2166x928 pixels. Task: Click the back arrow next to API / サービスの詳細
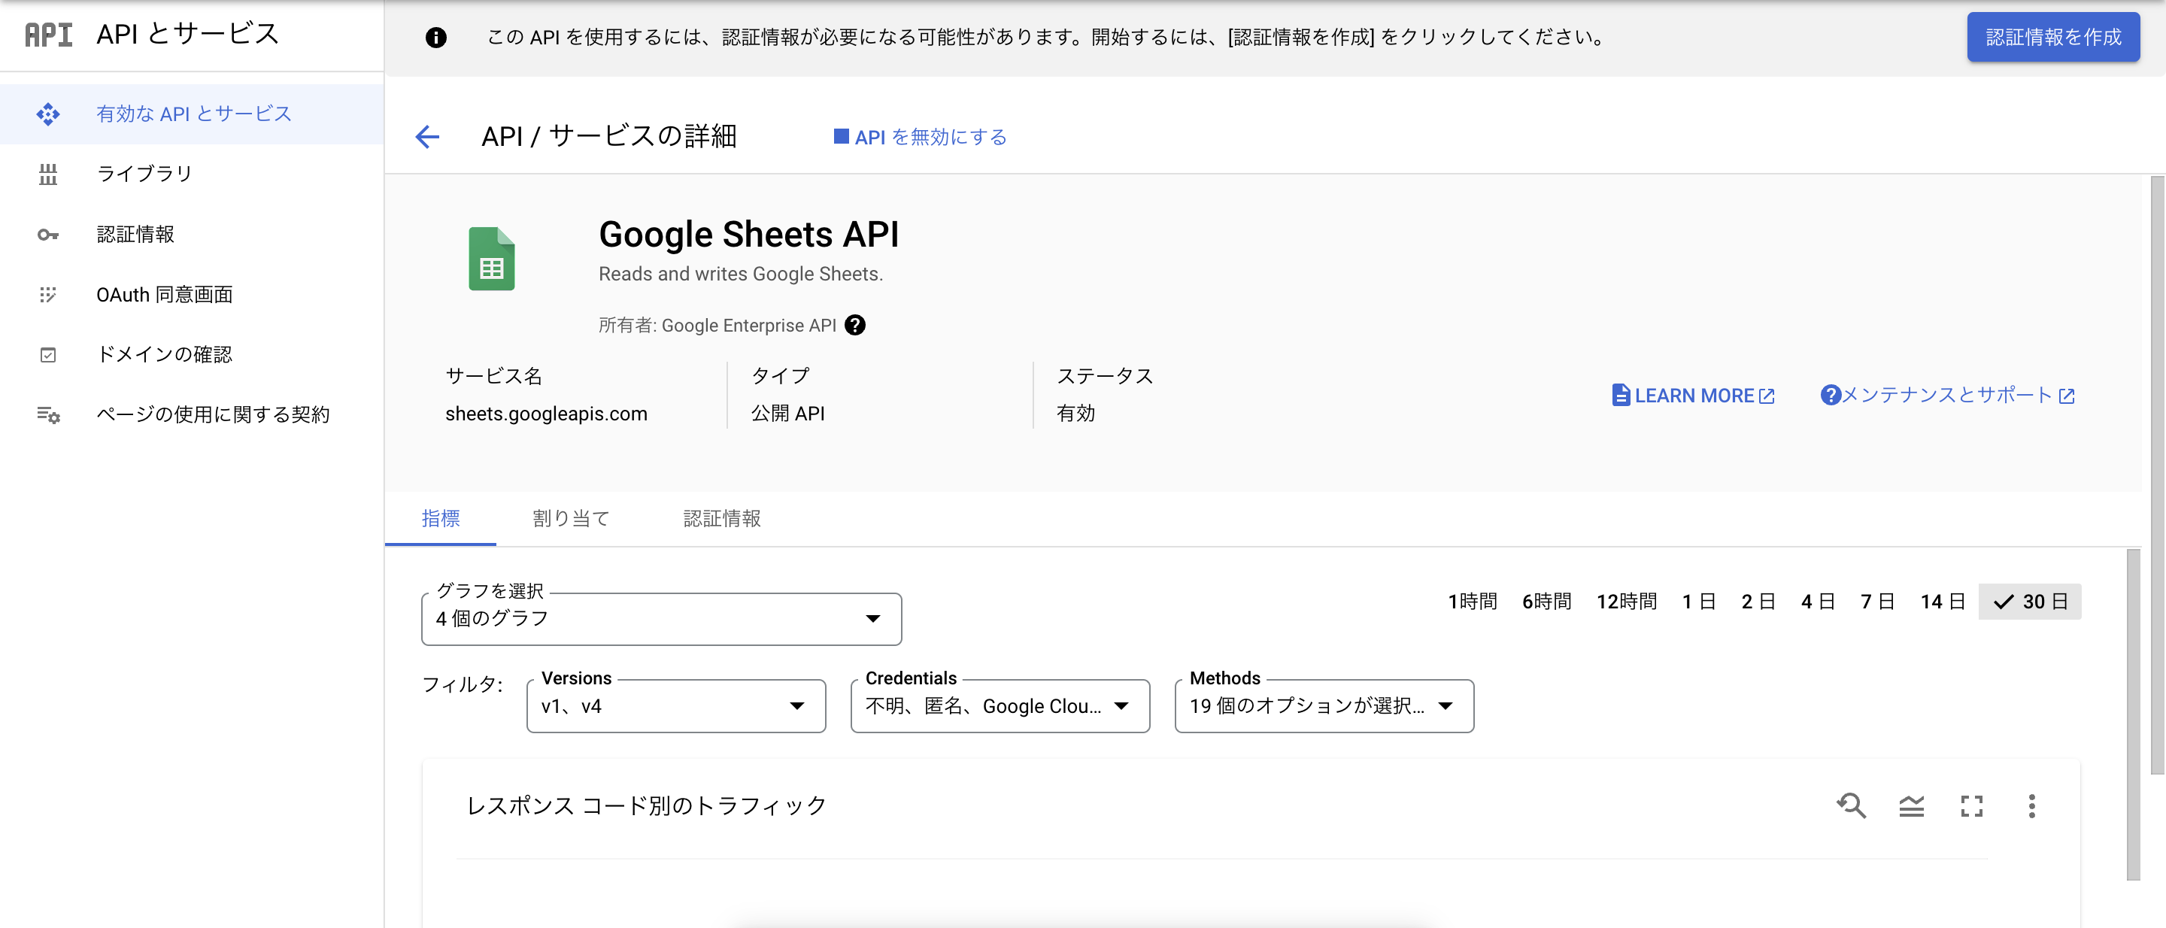pyautogui.click(x=427, y=137)
